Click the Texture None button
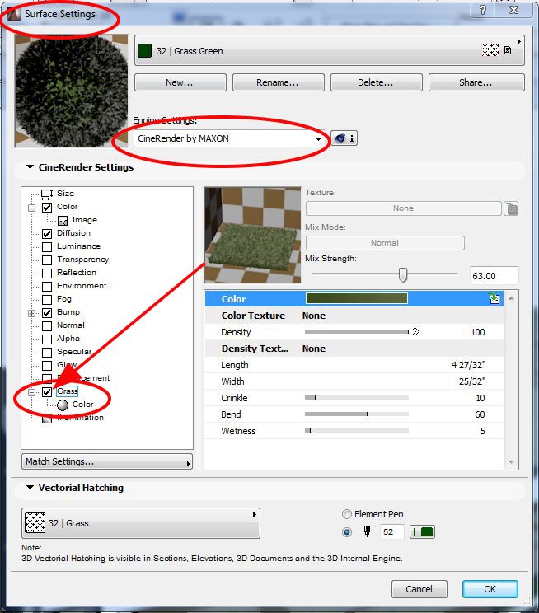Viewport: 539px width, 613px height. [x=403, y=208]
